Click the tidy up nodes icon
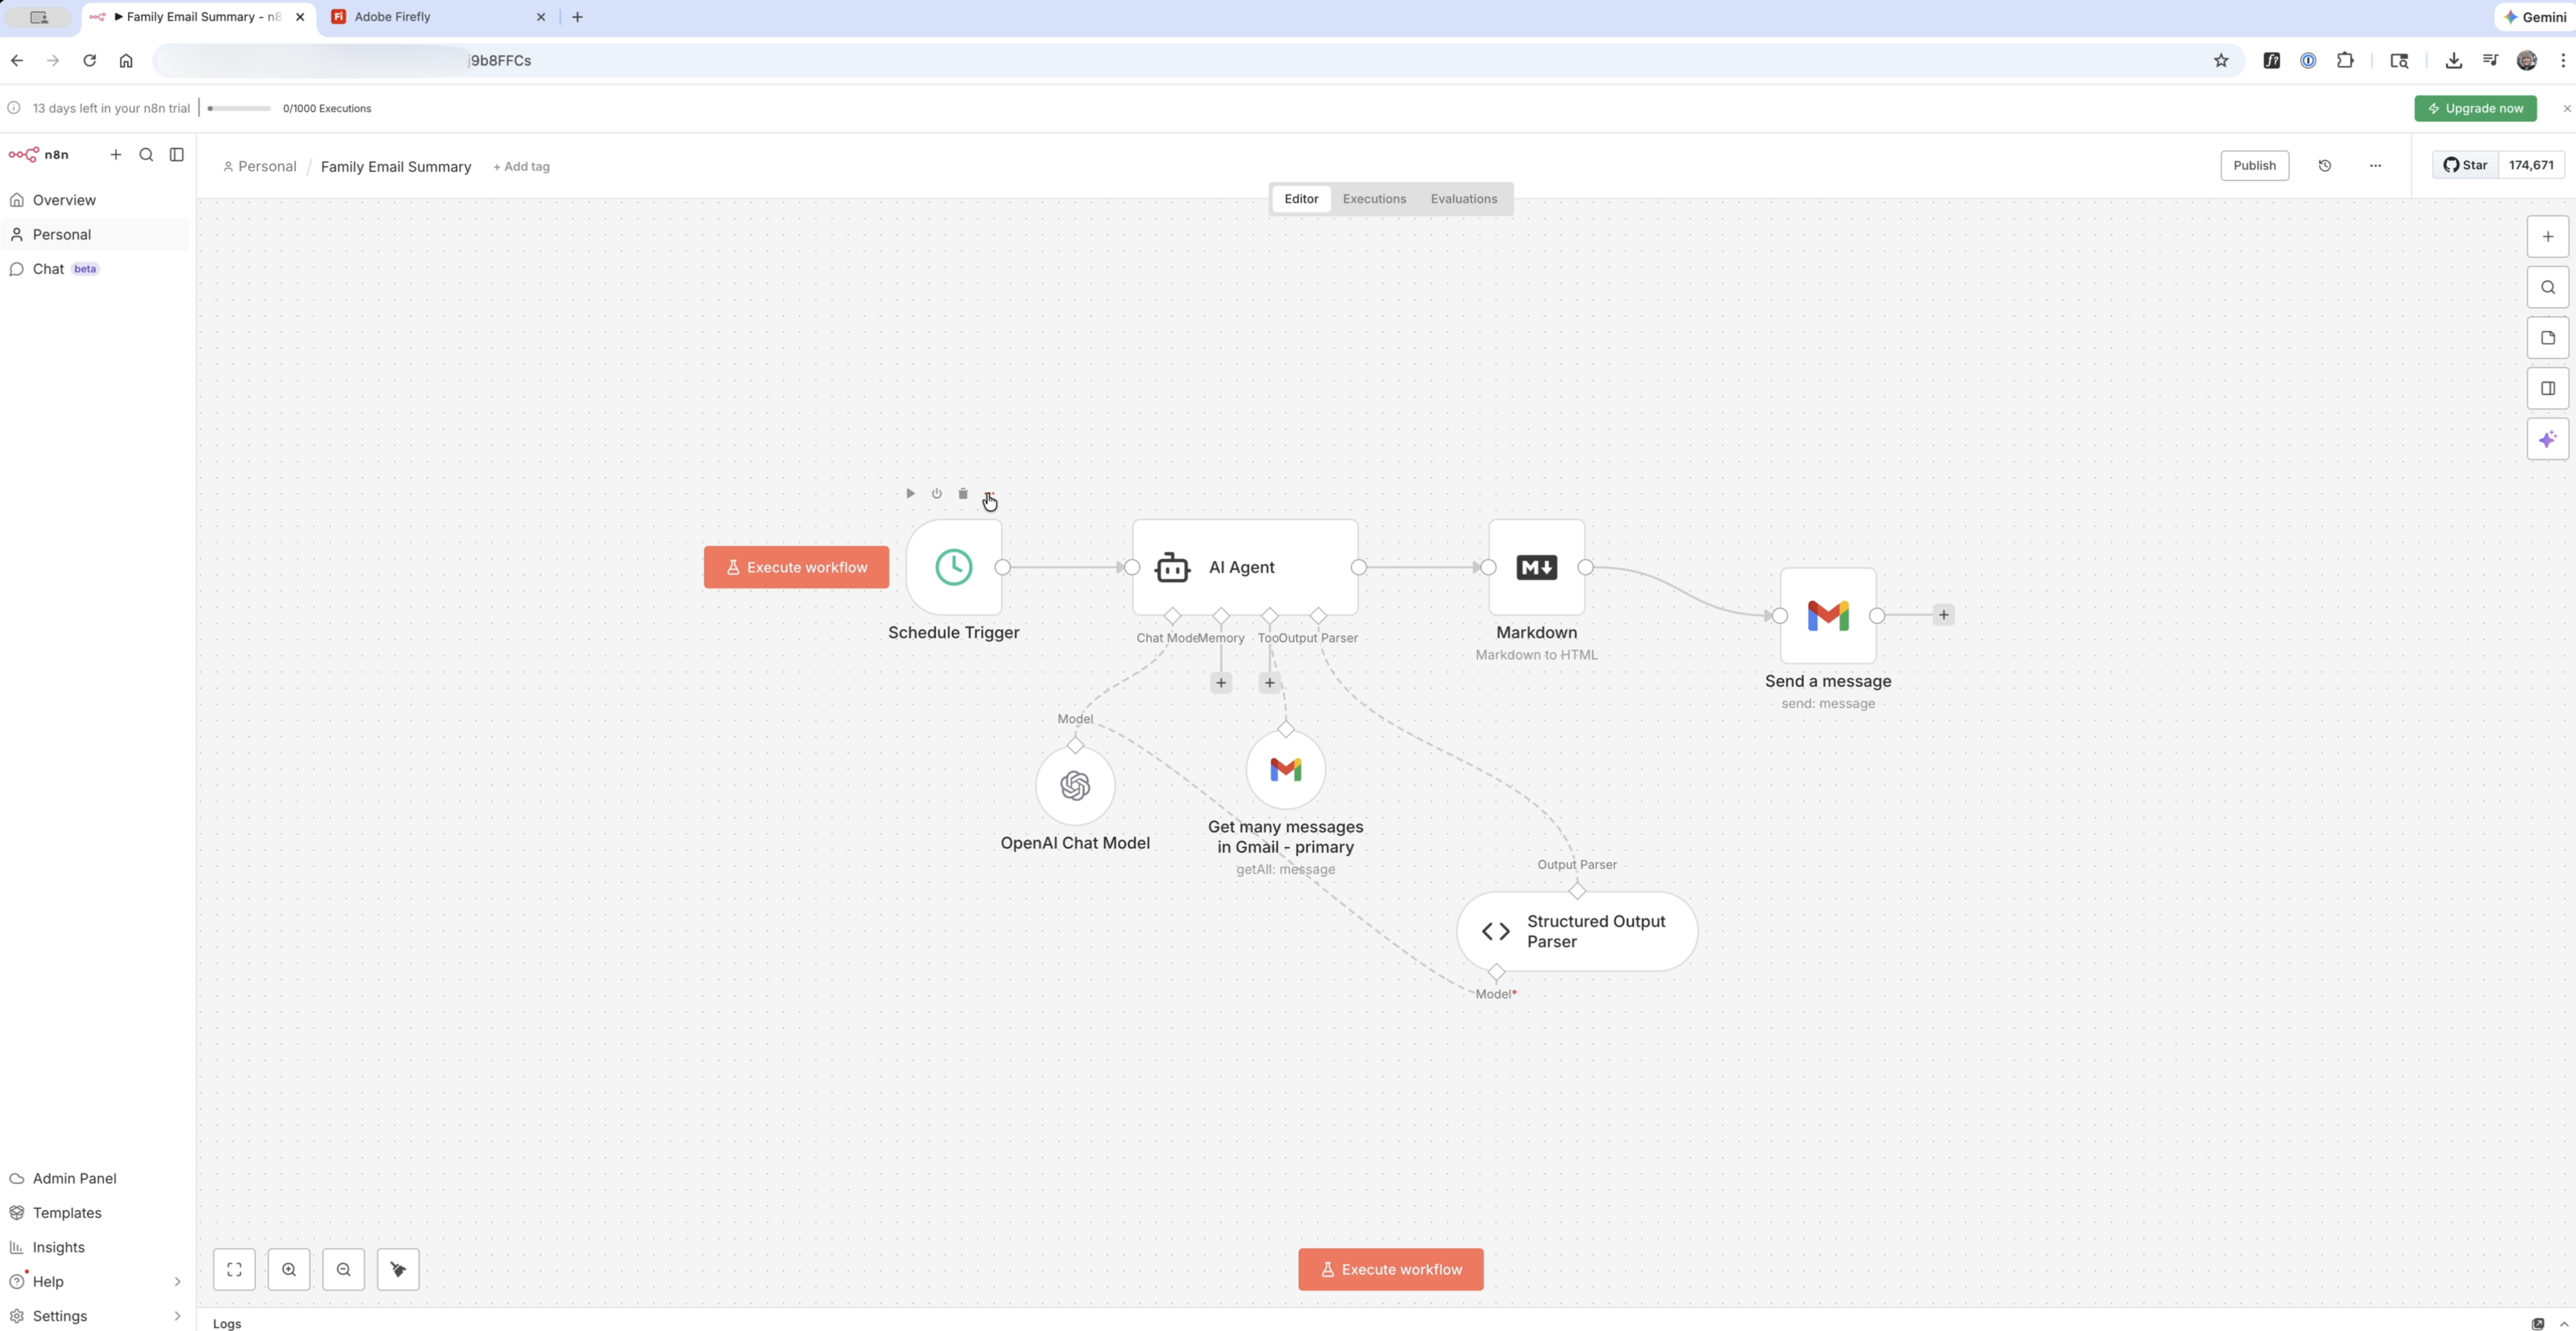 tap(398, 1270)
